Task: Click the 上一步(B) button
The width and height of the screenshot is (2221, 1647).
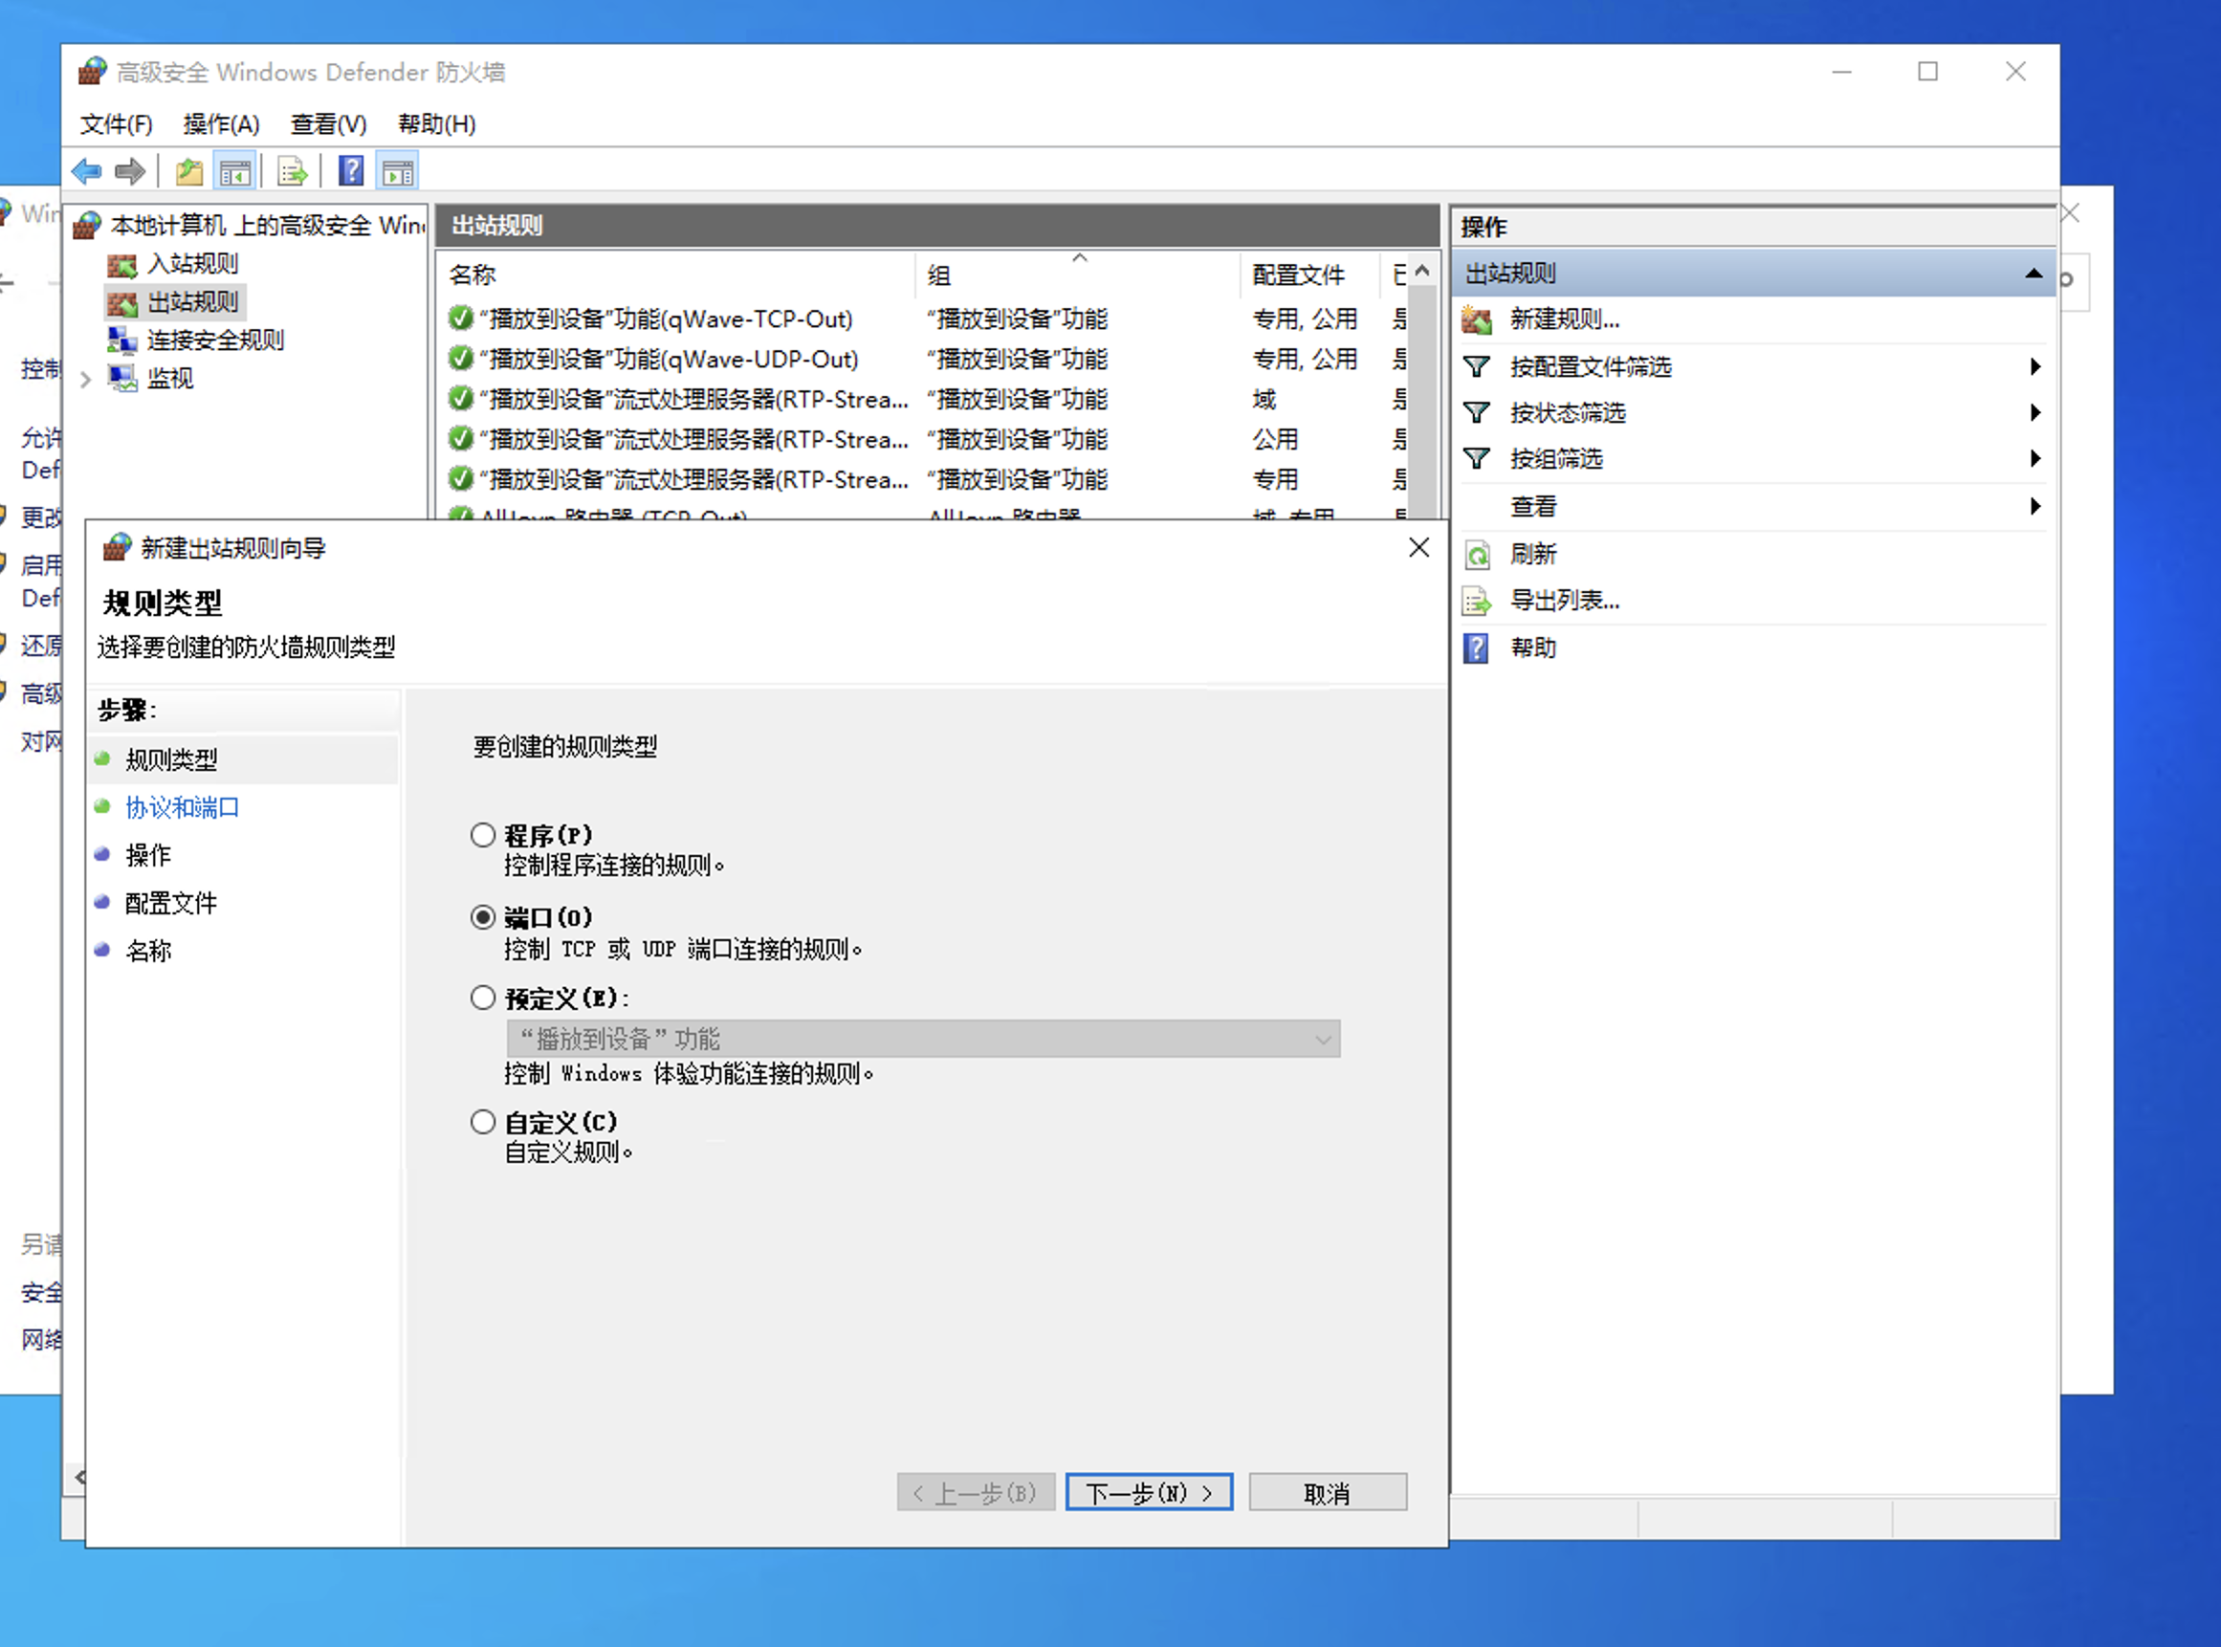Action: [976, 1492]
